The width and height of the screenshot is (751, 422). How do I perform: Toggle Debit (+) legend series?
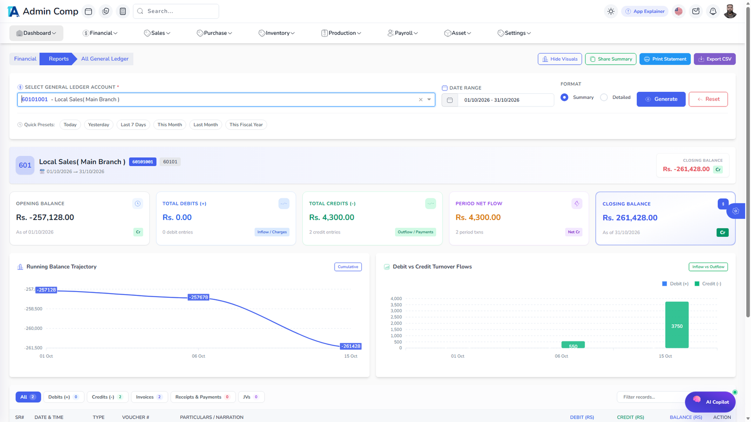[675, 284]
